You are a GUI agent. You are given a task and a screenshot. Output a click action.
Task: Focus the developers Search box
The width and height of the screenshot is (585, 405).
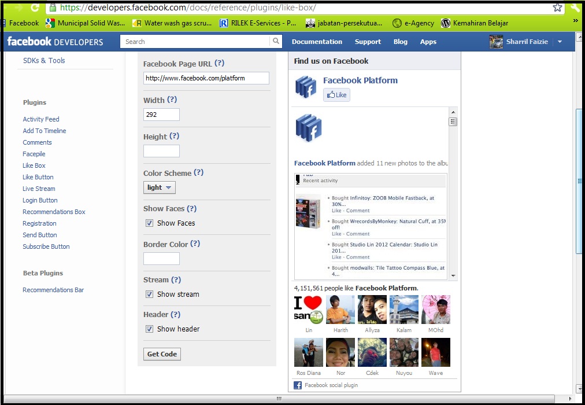pyautogui.click(x=195, y=42)
